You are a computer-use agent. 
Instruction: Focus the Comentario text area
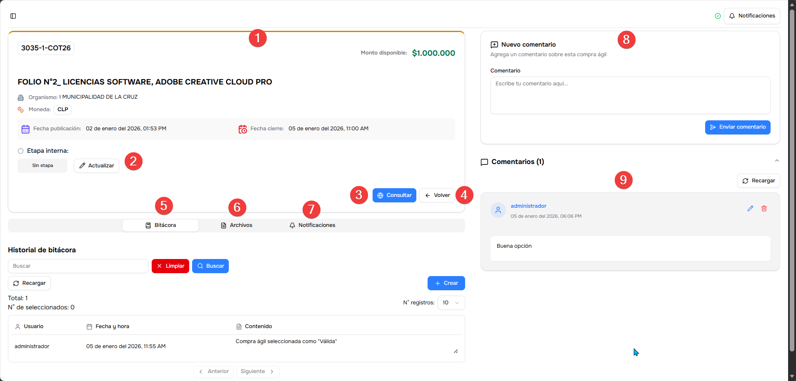point(630,95)
